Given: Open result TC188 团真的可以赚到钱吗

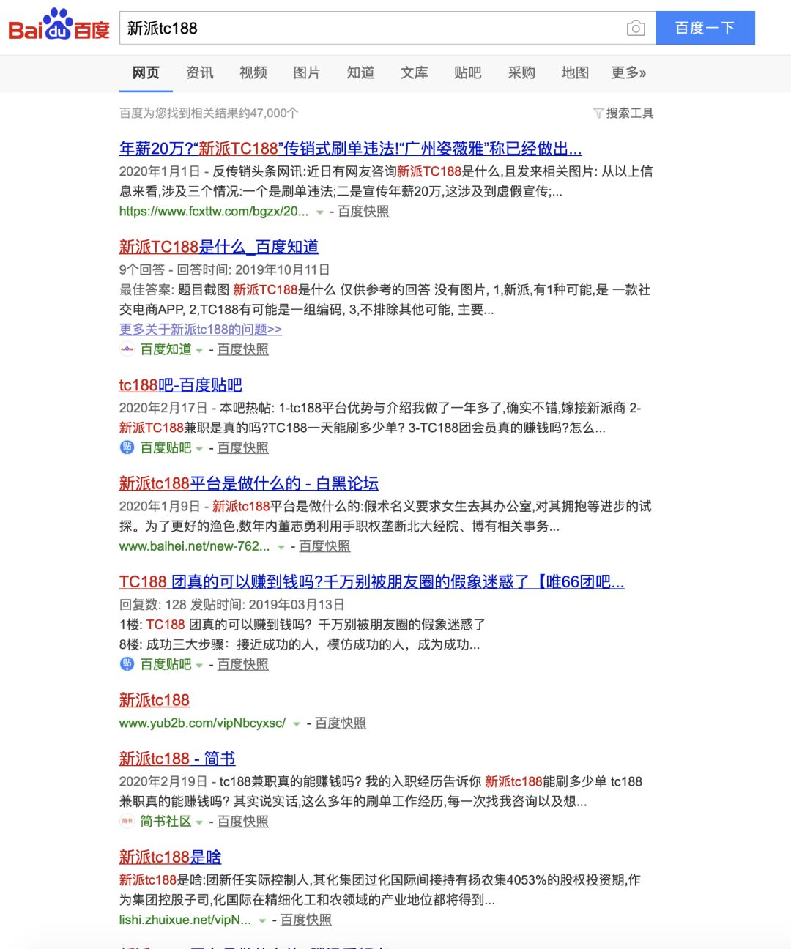Looking at the screenshot, I should pos(371,582).
